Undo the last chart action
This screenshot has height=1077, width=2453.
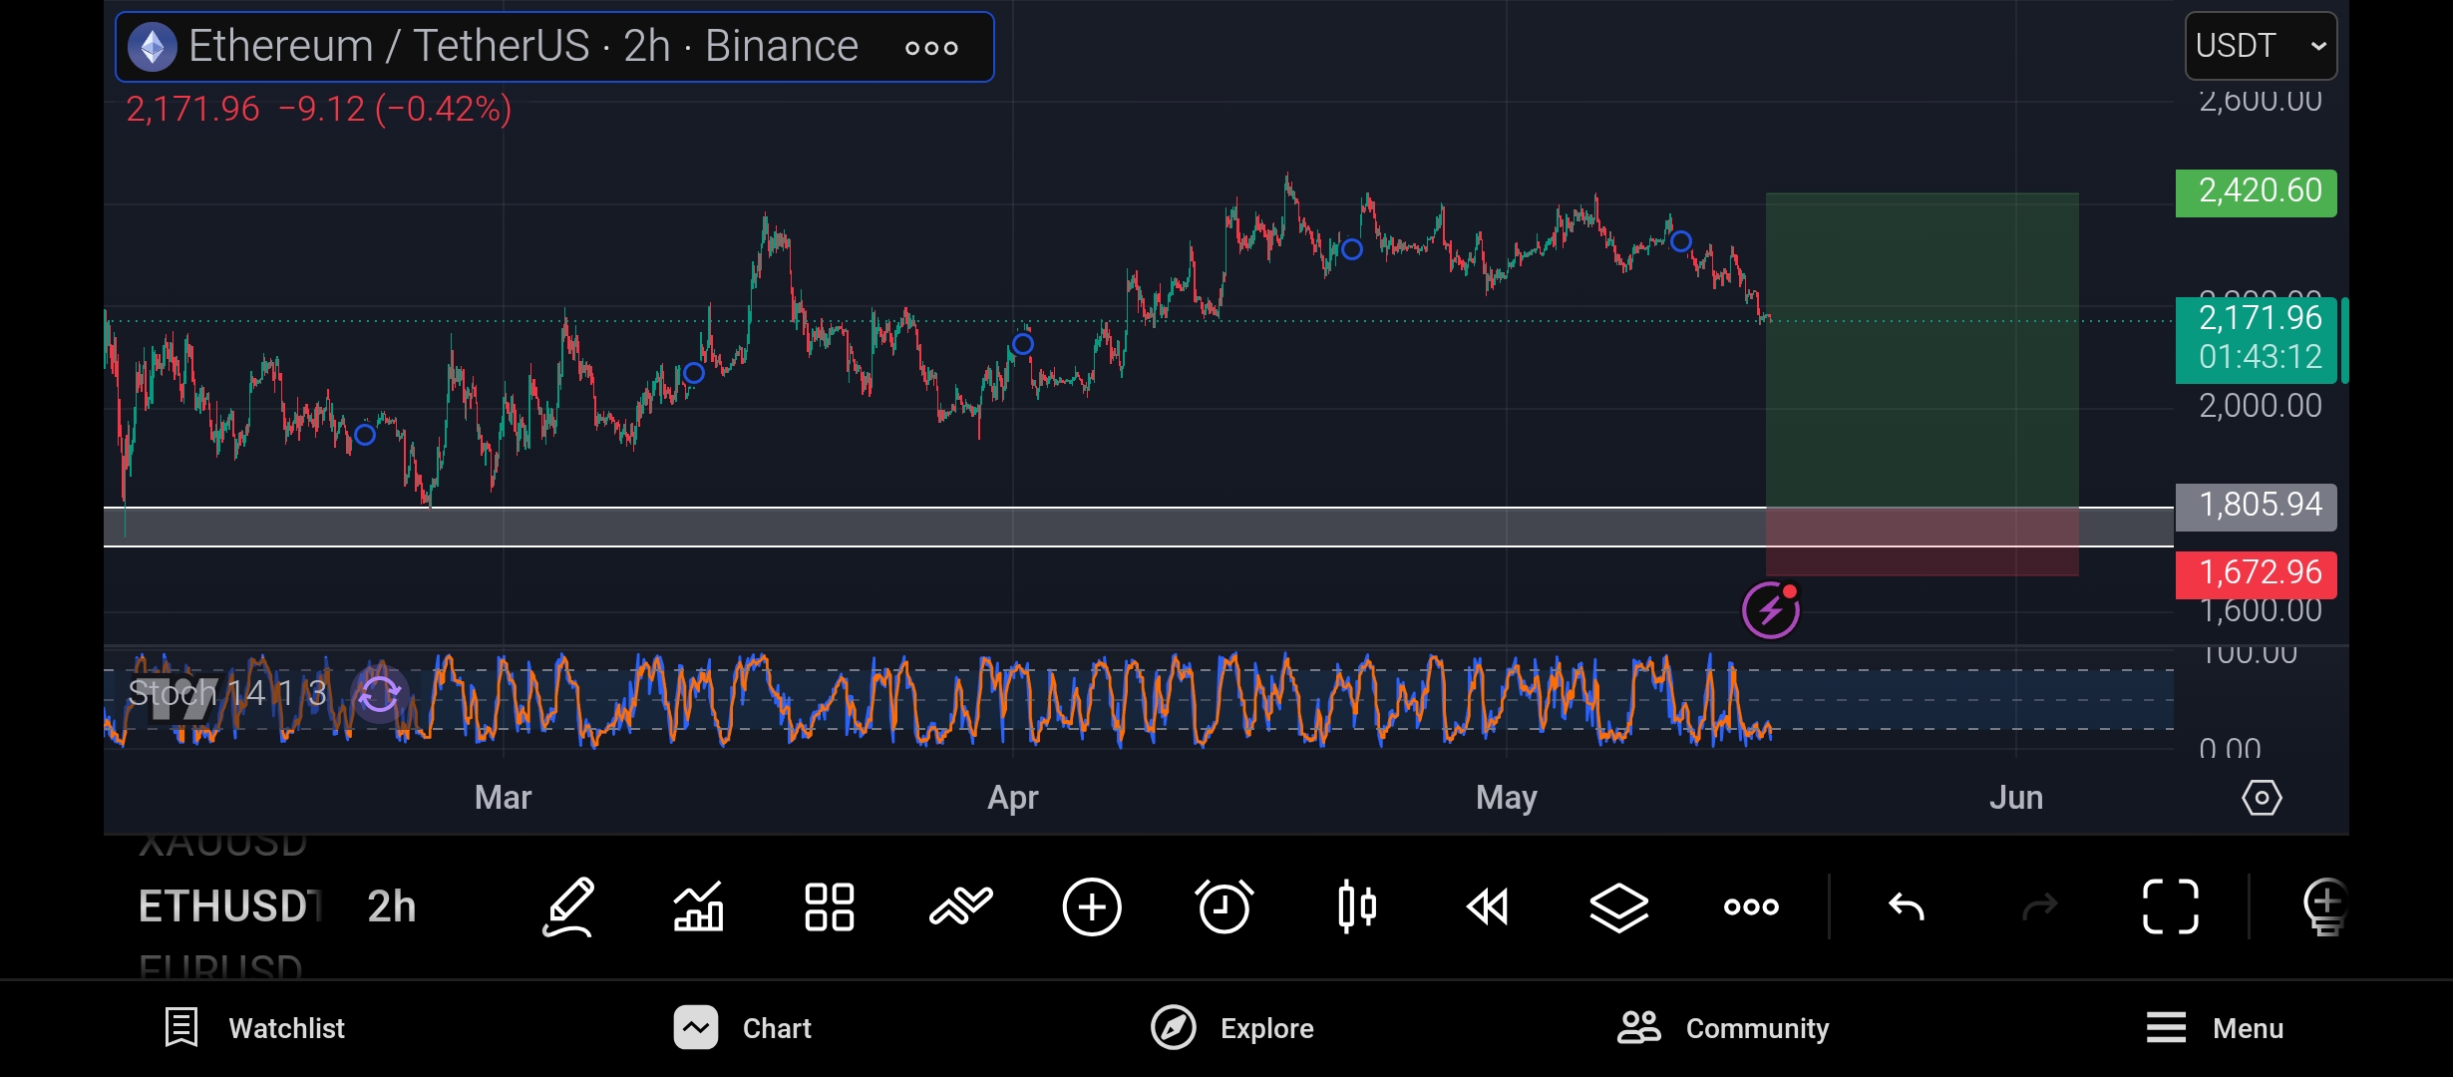(x=1907, y=906)
